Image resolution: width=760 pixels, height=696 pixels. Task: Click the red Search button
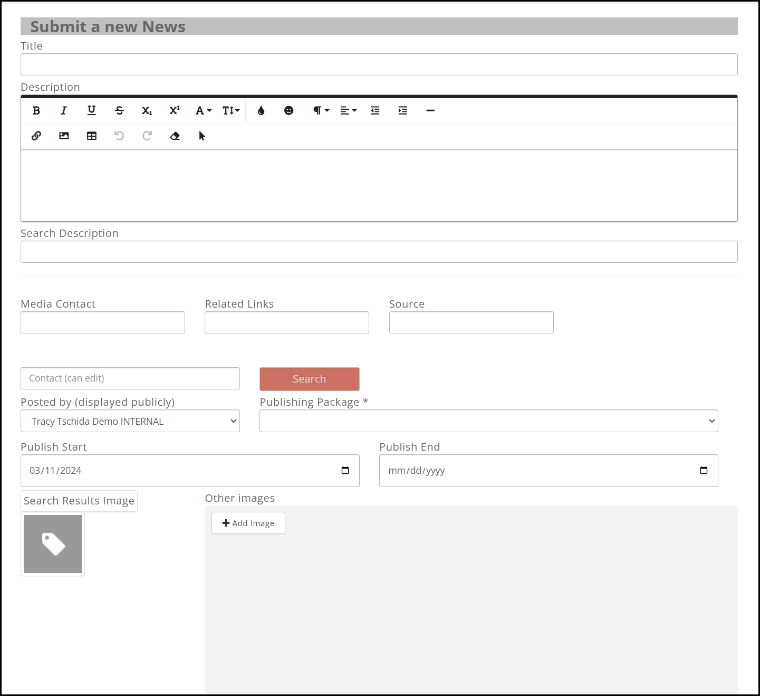(x=309, y=379)
